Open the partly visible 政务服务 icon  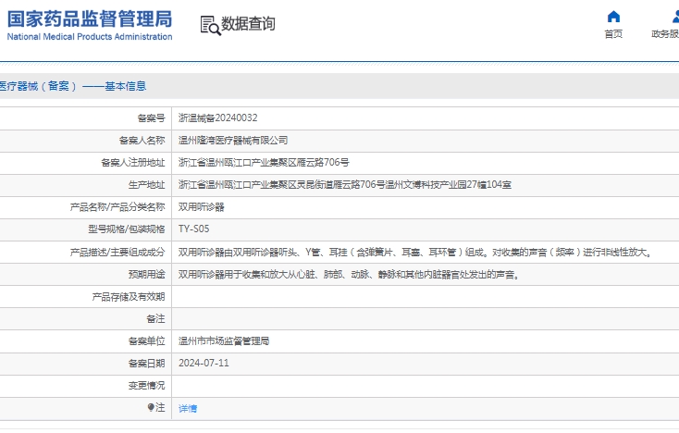point(675,17)
